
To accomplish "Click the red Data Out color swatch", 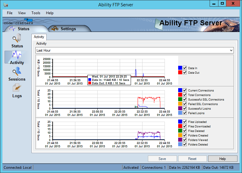I will point(180,73).
